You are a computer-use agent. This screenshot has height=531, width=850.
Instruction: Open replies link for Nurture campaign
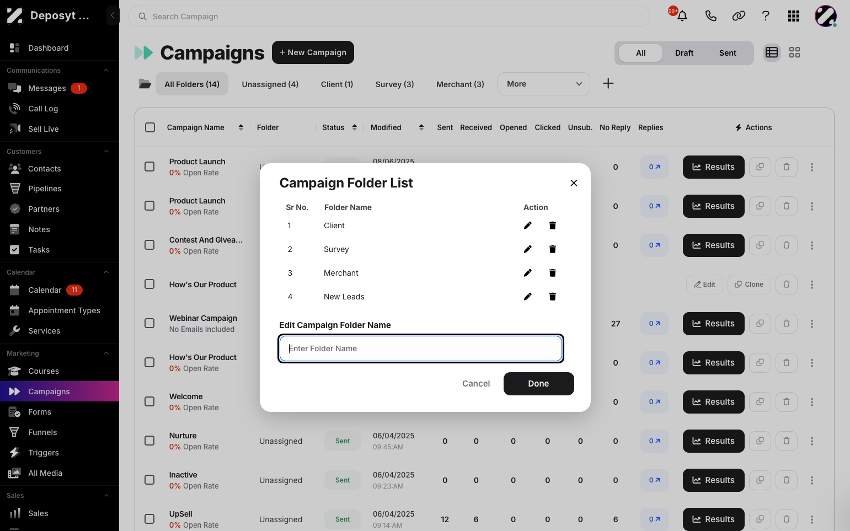tap(654, 441)
